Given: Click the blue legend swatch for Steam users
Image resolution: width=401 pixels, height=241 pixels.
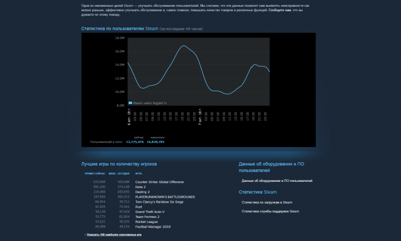Looking at the screenshot, I should click(x=130, y=103).
